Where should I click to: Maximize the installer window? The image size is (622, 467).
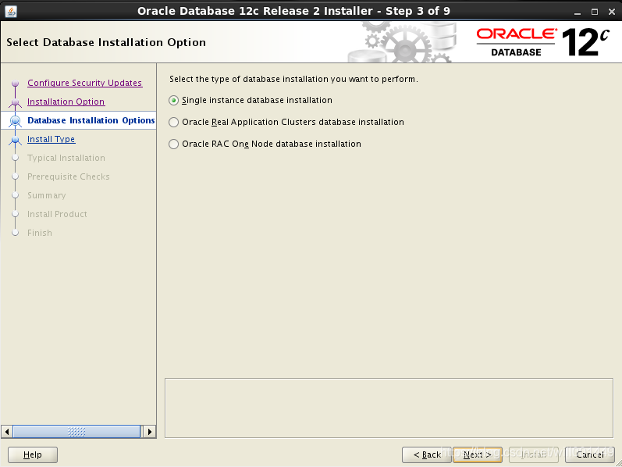pos(595,12)
